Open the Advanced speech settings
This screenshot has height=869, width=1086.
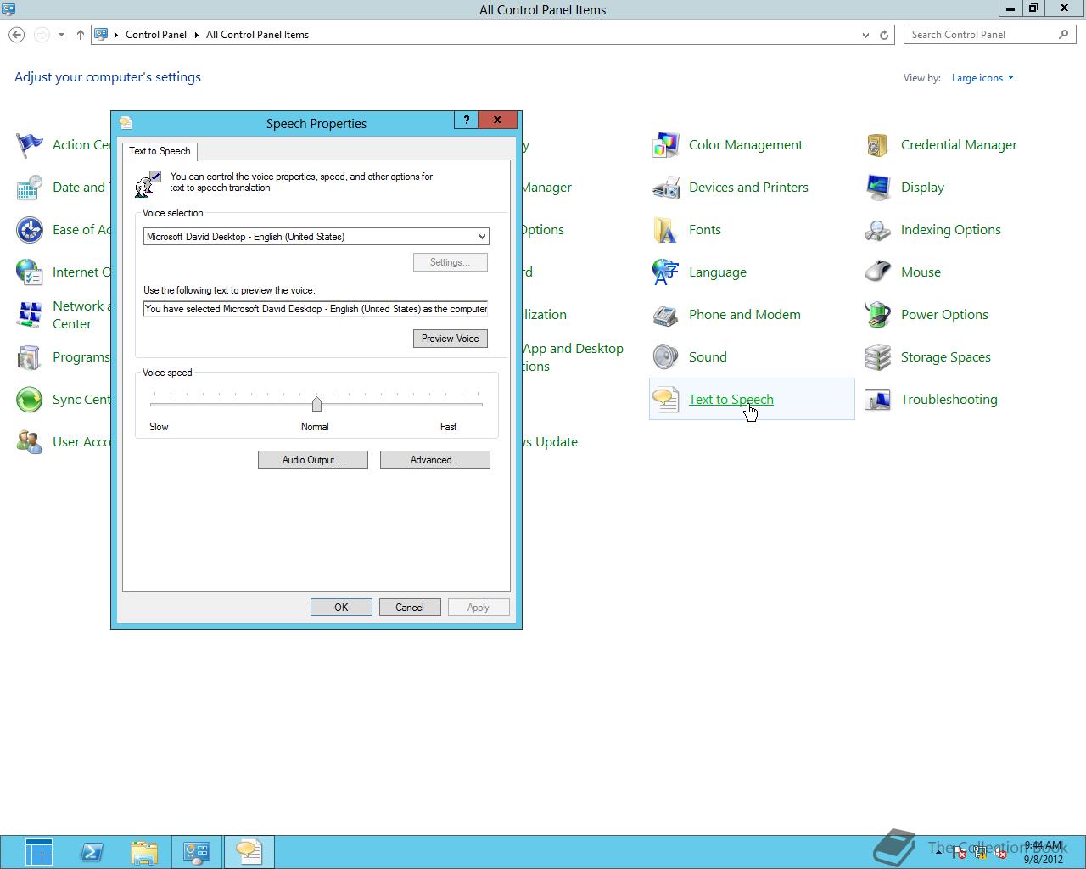coord(434,460)
